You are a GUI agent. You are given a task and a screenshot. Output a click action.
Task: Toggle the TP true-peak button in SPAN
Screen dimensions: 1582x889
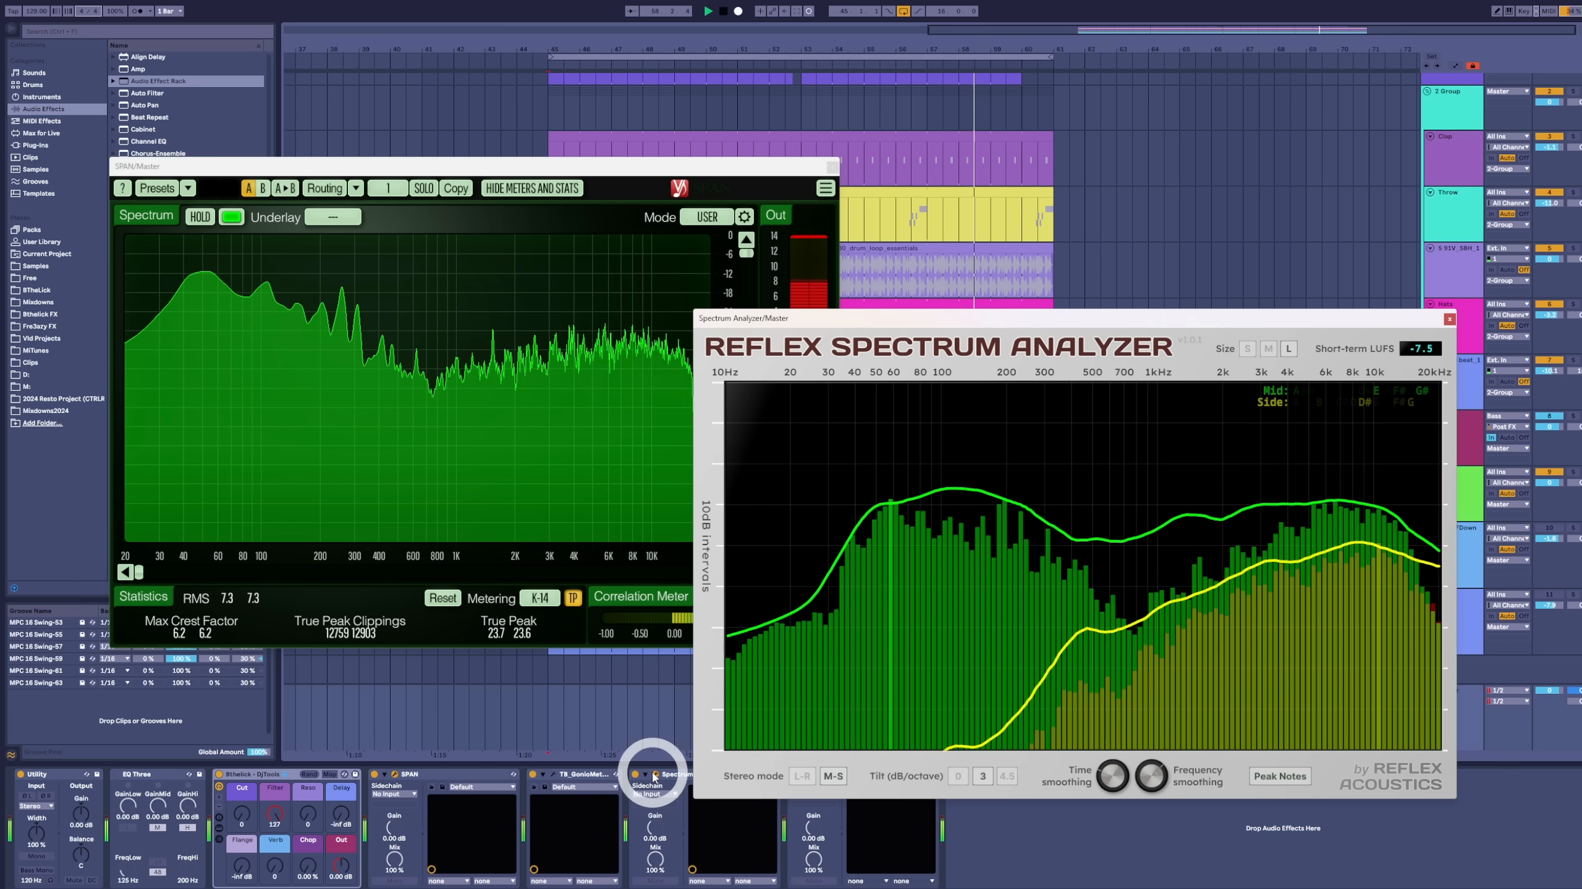pos(573,598)
